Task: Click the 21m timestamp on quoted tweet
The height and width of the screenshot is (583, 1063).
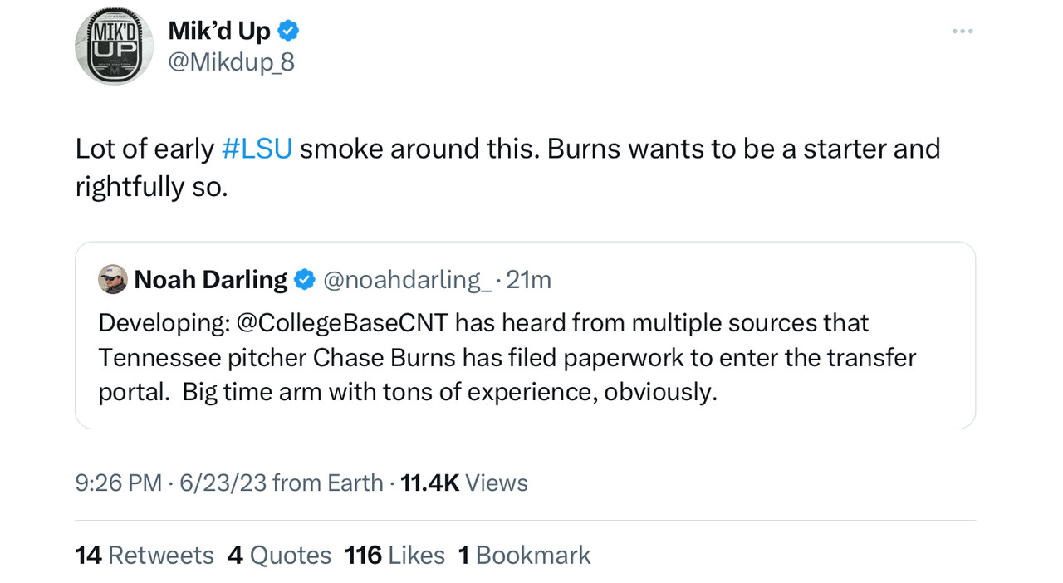Action: click(x=528, y=280)
